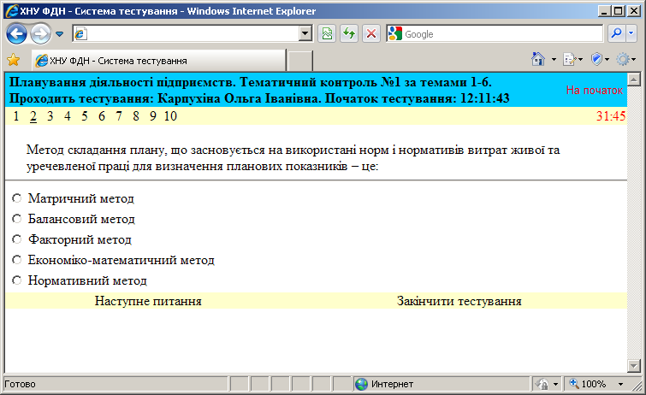Click the Интернет zone globe icon
646x395 pixels.
pyautogui.click(x=361, y=384)
